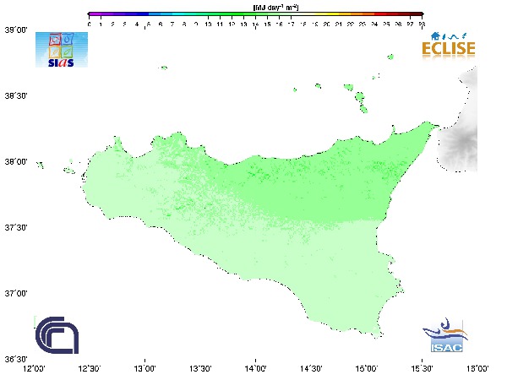This screenshot has height=380, width=507.
Task: Click the dark red end of the color scale
Action: pos(417,14)
